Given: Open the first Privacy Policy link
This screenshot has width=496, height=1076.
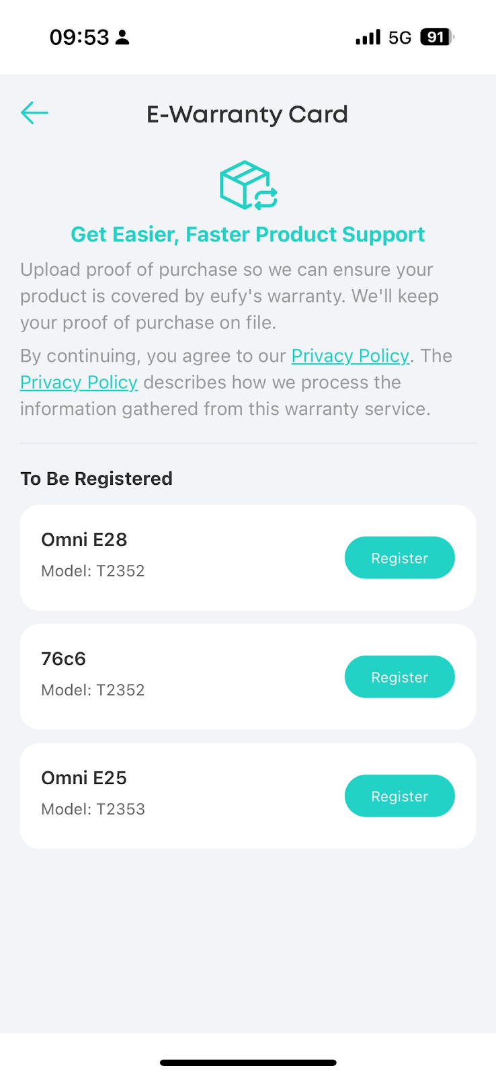Looking at the screenshot, I should pyautogui.click(x=350, y=356).
